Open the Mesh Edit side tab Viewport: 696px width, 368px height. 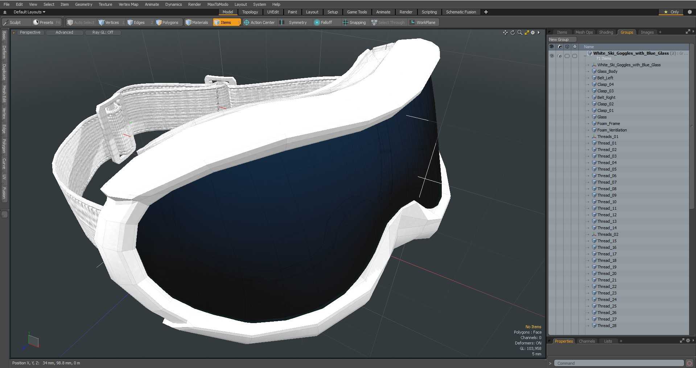coord(4,94)
